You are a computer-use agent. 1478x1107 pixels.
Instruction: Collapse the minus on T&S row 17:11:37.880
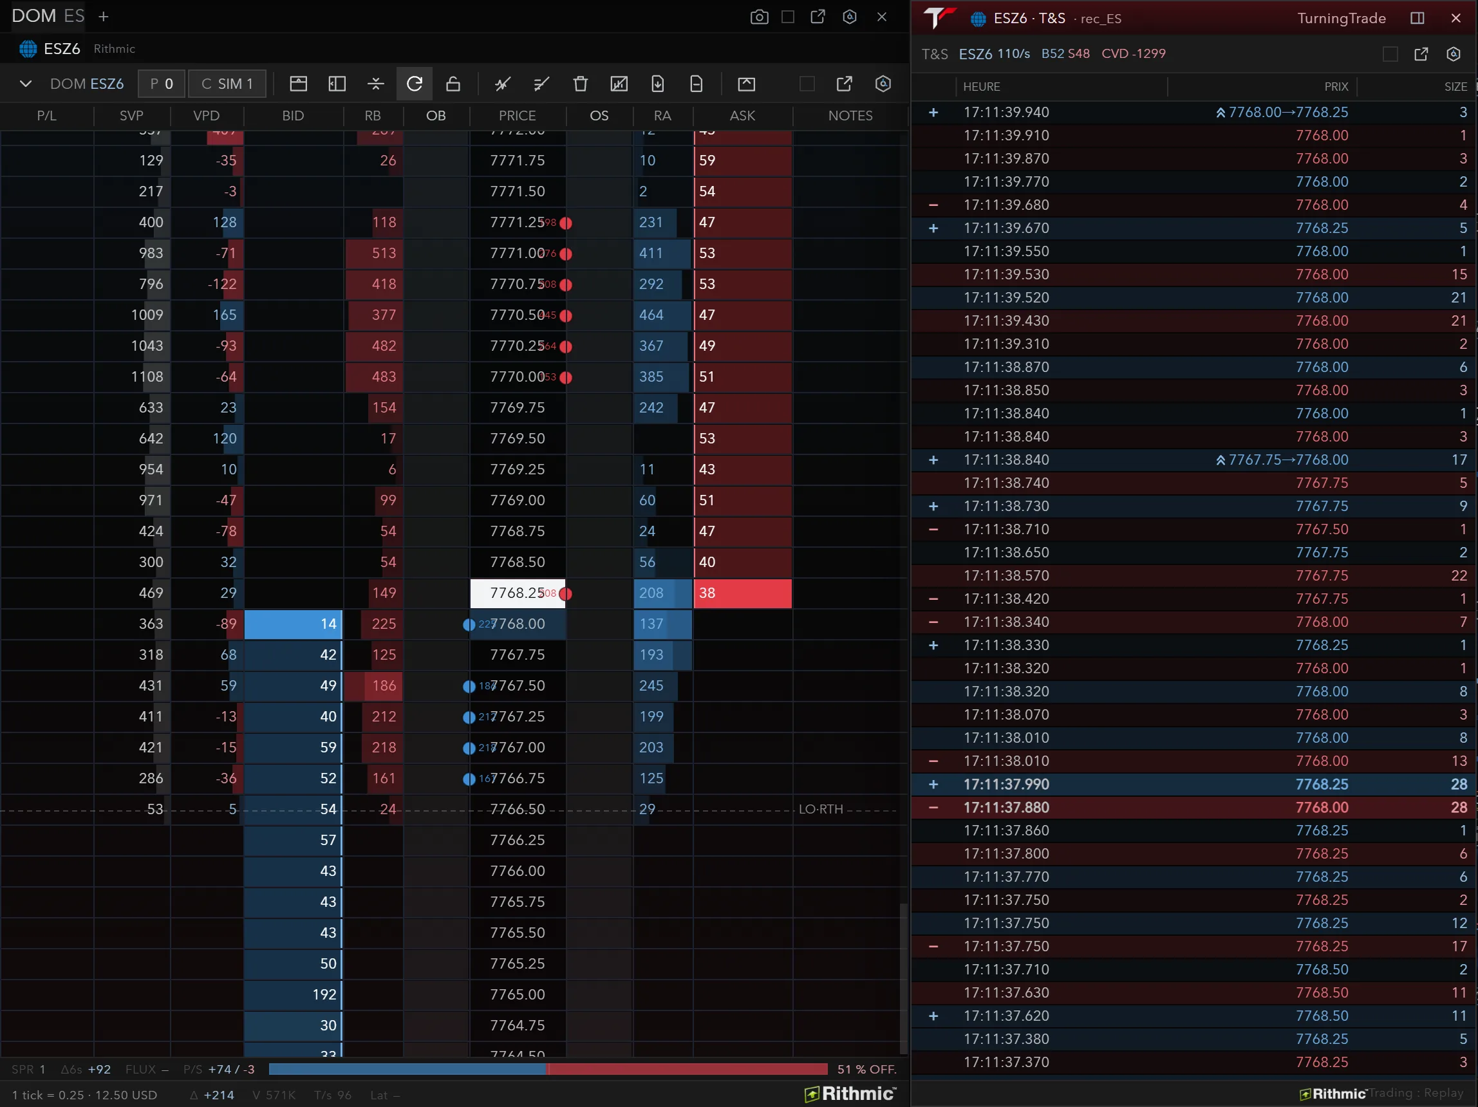(933, 807)
